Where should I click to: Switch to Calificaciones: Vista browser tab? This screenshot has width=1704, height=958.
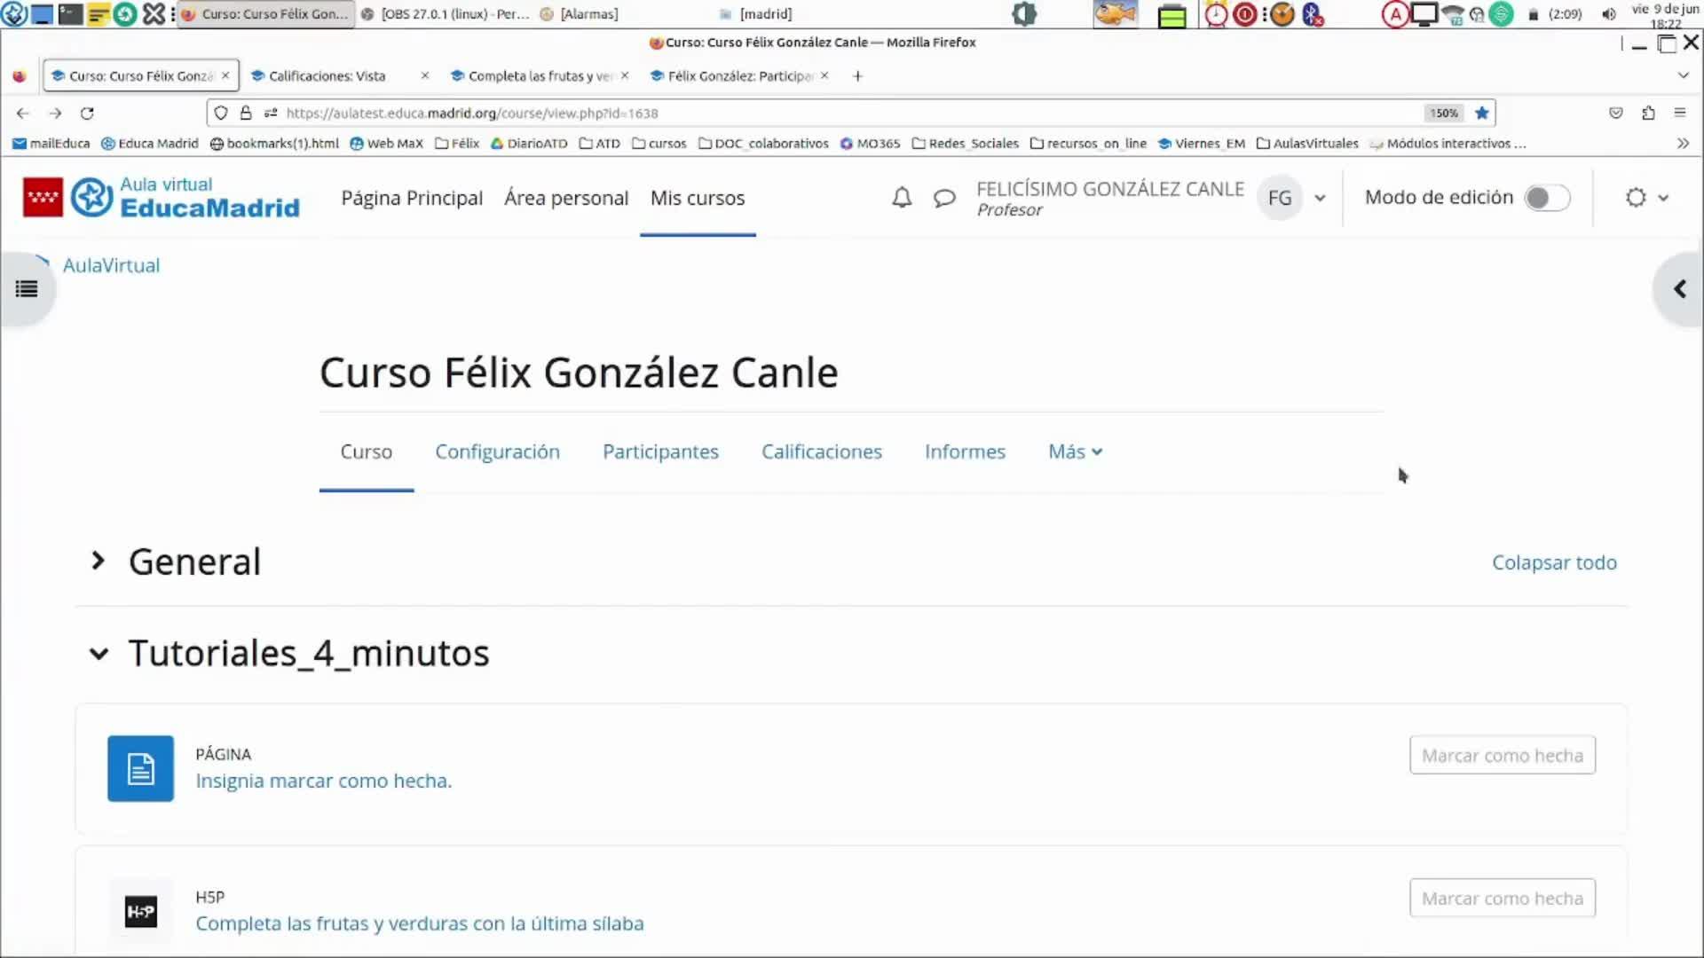click(x=327, y=75)
